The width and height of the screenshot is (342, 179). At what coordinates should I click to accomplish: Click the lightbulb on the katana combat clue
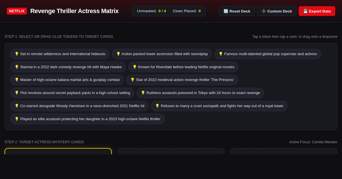click(17, 80)
